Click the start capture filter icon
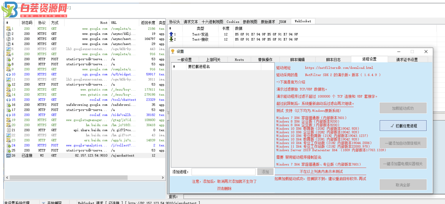The image size is (445, 204). point(43,203)
